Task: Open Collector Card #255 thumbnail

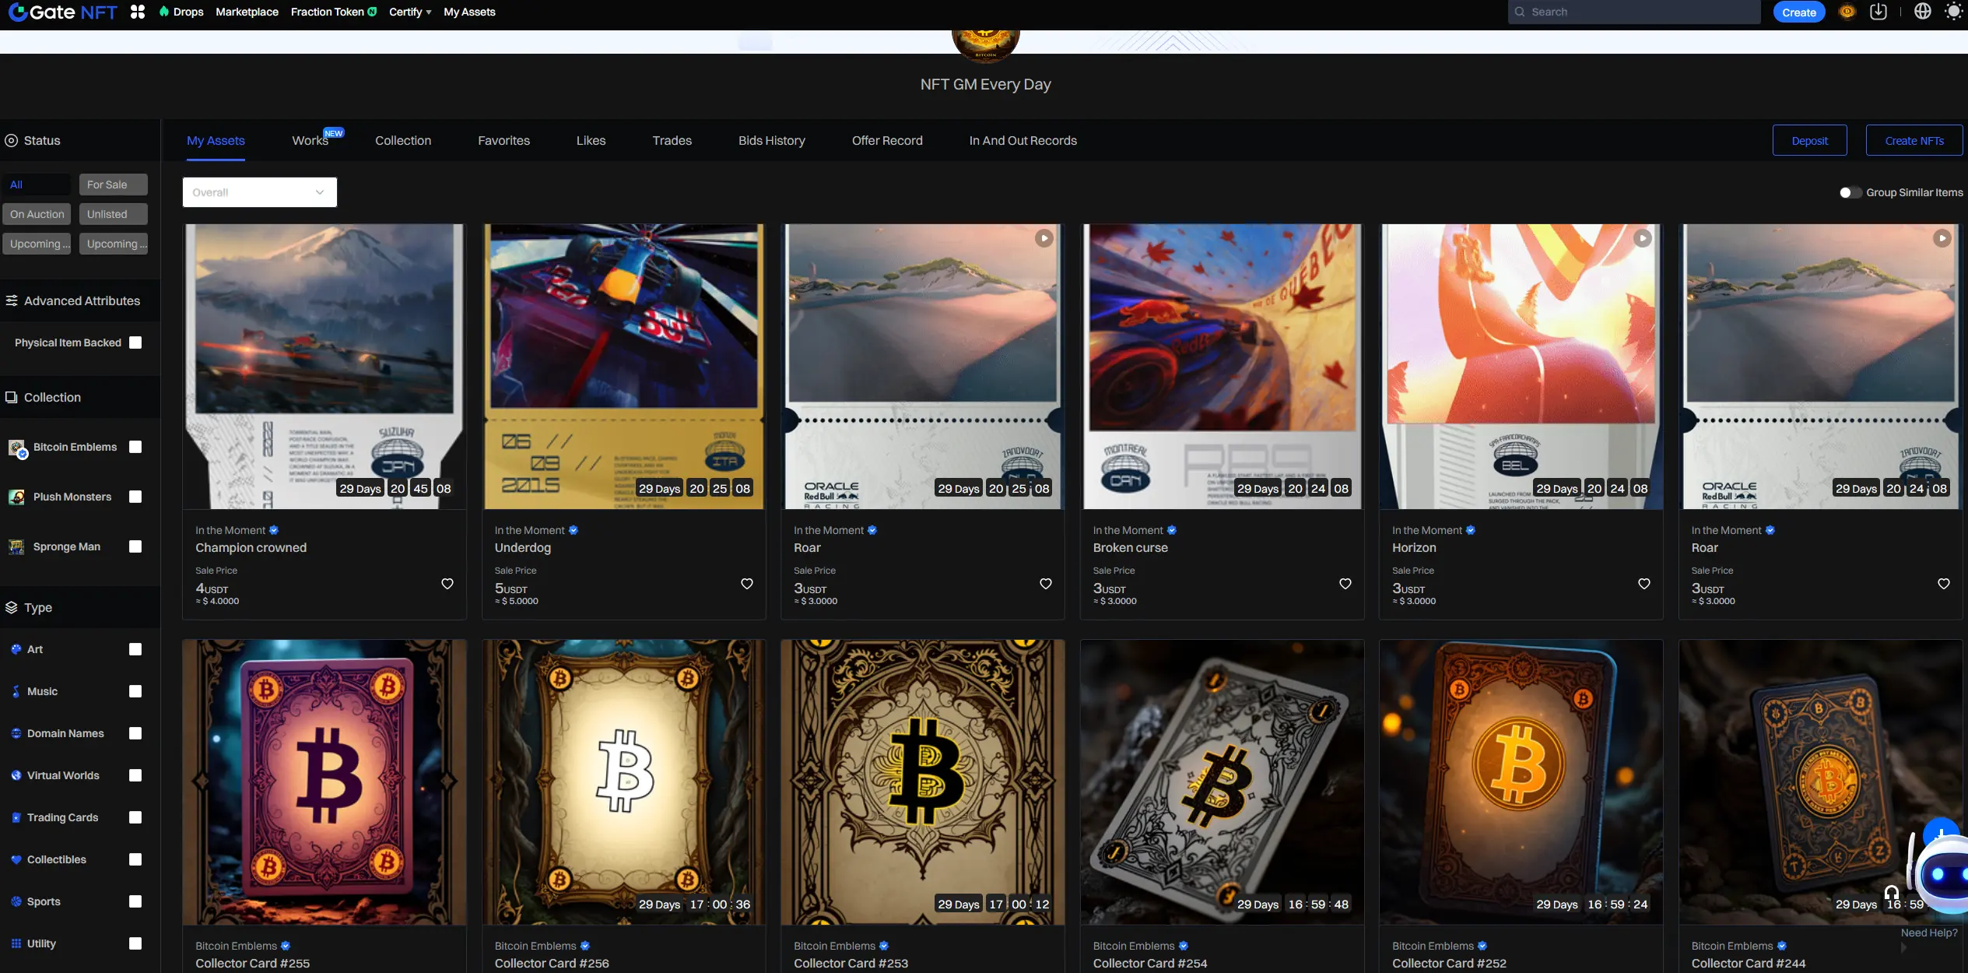Action: tap(324, 782)
